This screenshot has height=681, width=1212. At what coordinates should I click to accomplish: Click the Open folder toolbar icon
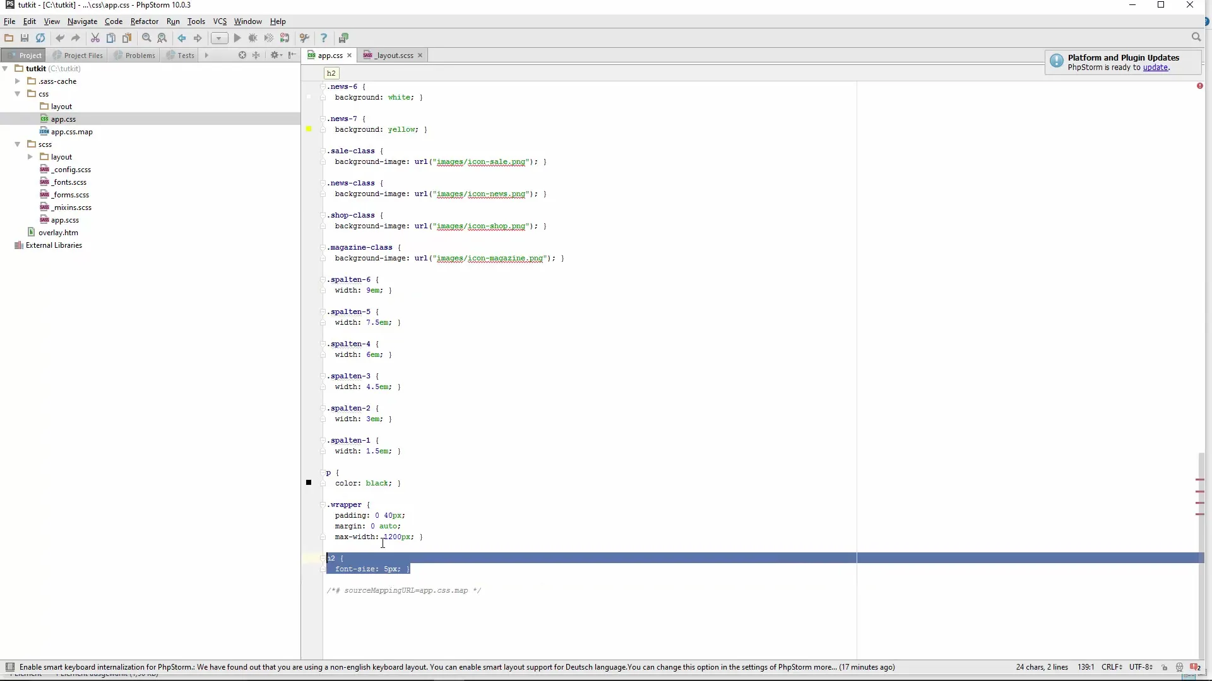point(9,38)
